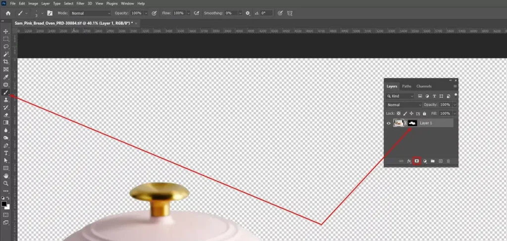507x241 pixels.
Task: Toggle pressure for opacity button
Action: (154, 13)
